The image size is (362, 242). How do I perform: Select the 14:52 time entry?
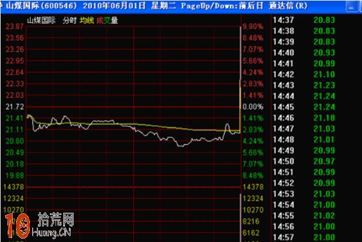283,183
